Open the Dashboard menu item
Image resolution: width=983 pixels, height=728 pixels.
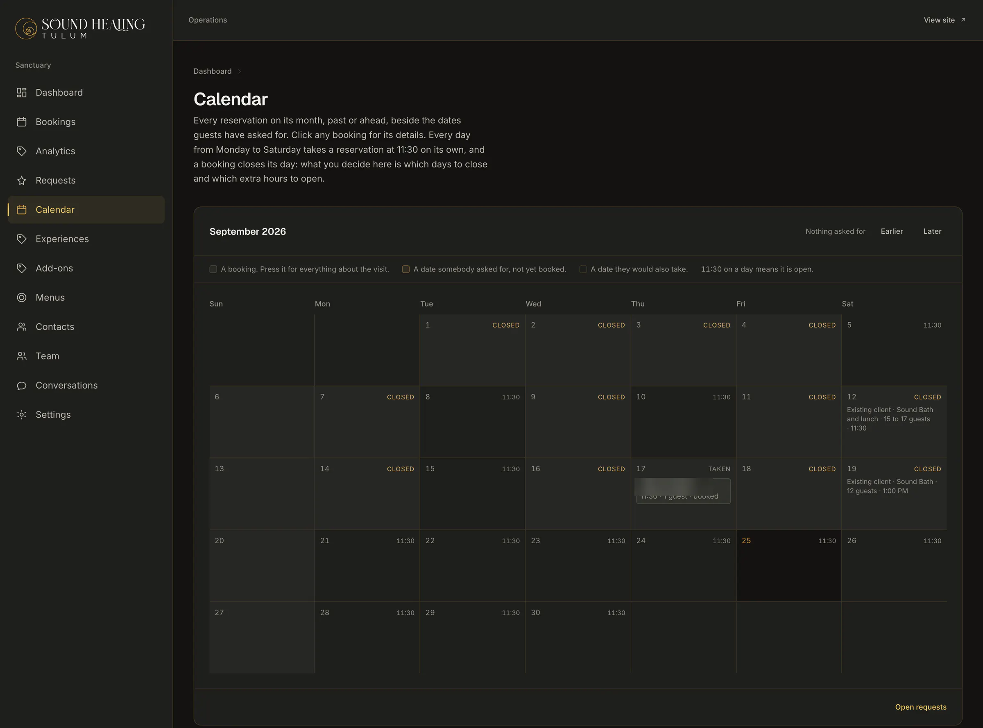[x=86, y=93]
